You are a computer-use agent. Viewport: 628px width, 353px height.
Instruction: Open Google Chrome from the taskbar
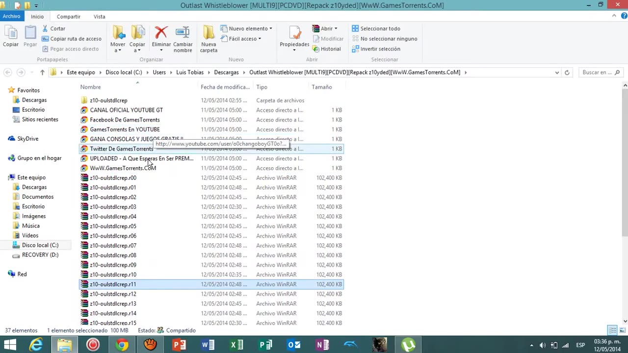pyautogui.click(x=122, y=345)
